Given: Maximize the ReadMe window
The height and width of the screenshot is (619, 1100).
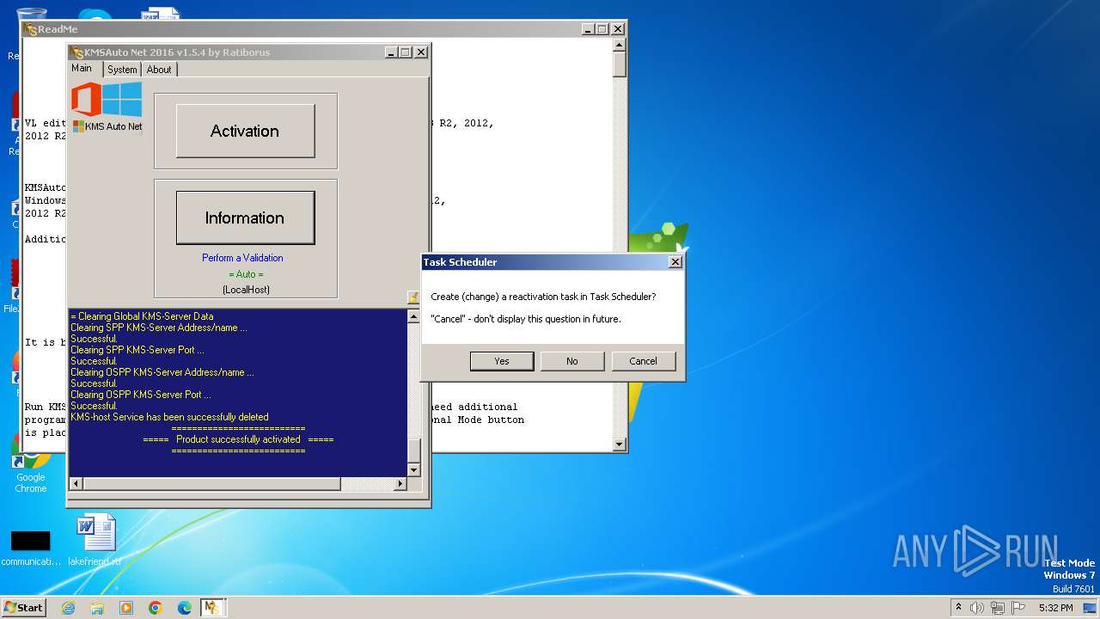Looking at the screenshot, I should (x=602, y=28).
